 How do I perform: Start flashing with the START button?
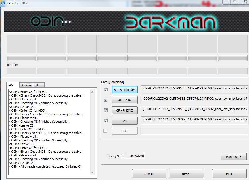(x=149, y=174)
